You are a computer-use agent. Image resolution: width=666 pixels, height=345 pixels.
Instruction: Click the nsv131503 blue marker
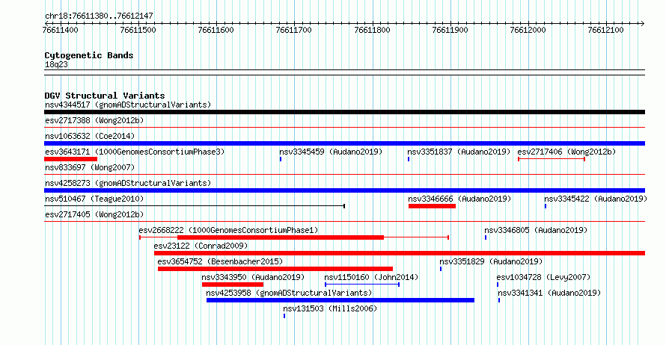[284, 316]
